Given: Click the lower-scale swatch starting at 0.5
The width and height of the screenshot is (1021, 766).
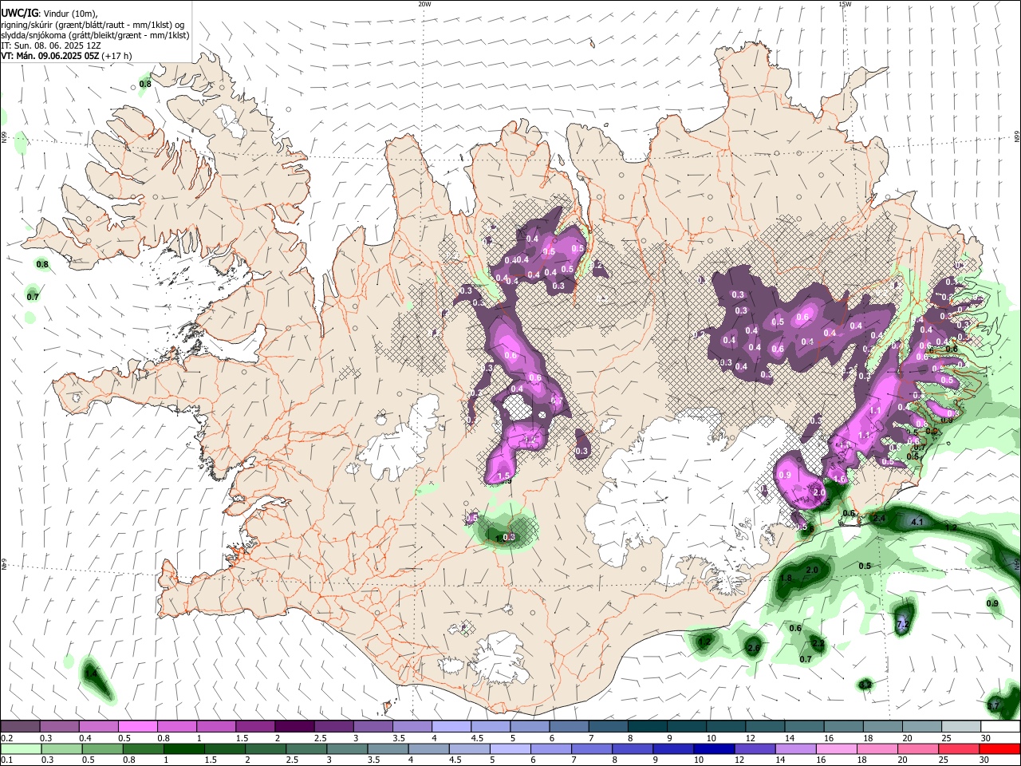Looking at the screenshot, I should [x=102, y=748].
